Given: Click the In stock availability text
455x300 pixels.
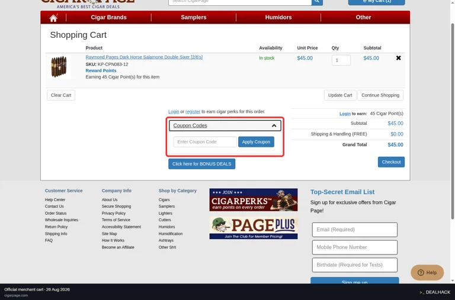Looking at the screenshot, I should click(267, 58).
